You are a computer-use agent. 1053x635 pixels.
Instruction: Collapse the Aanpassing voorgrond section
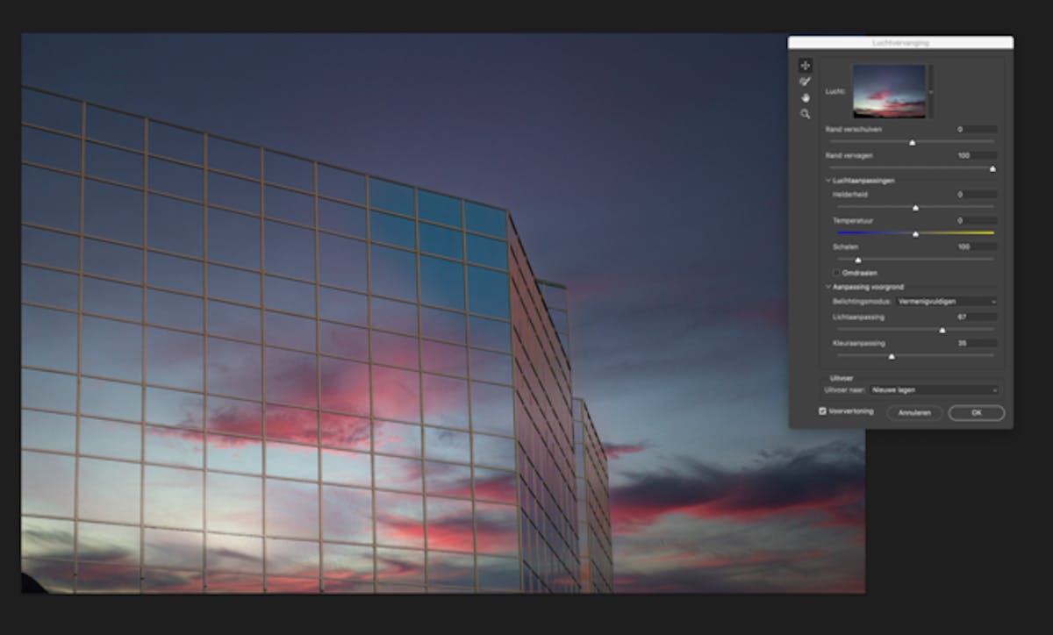[x=828, y=287]
